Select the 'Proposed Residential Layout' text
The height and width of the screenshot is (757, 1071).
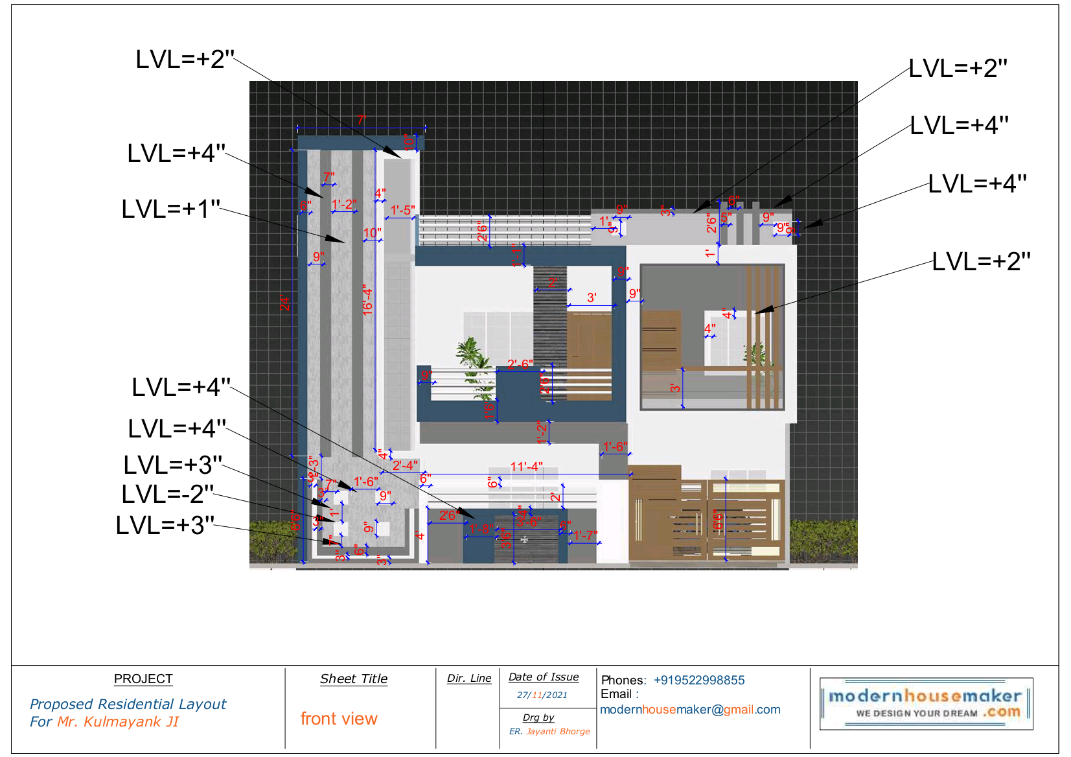tap(128, 704)
